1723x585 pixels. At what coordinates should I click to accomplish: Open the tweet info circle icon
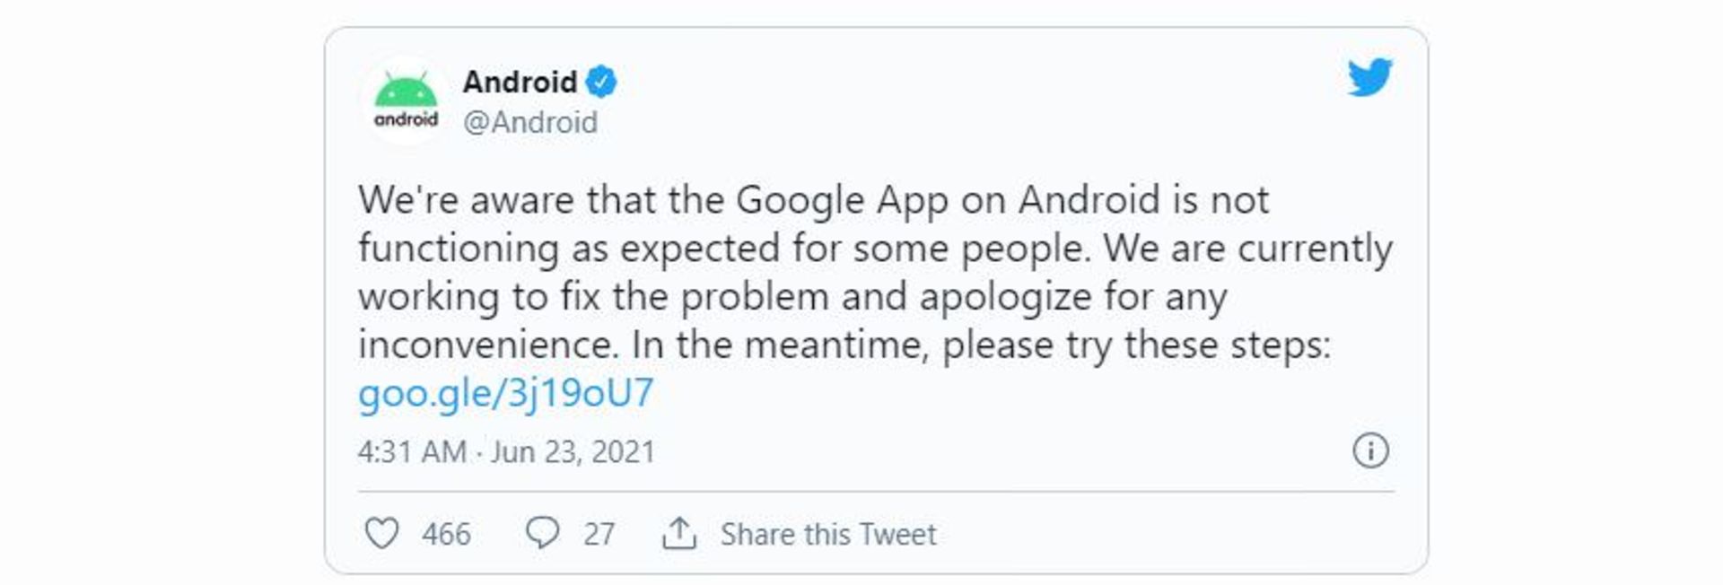click(x=1370, y=450)
